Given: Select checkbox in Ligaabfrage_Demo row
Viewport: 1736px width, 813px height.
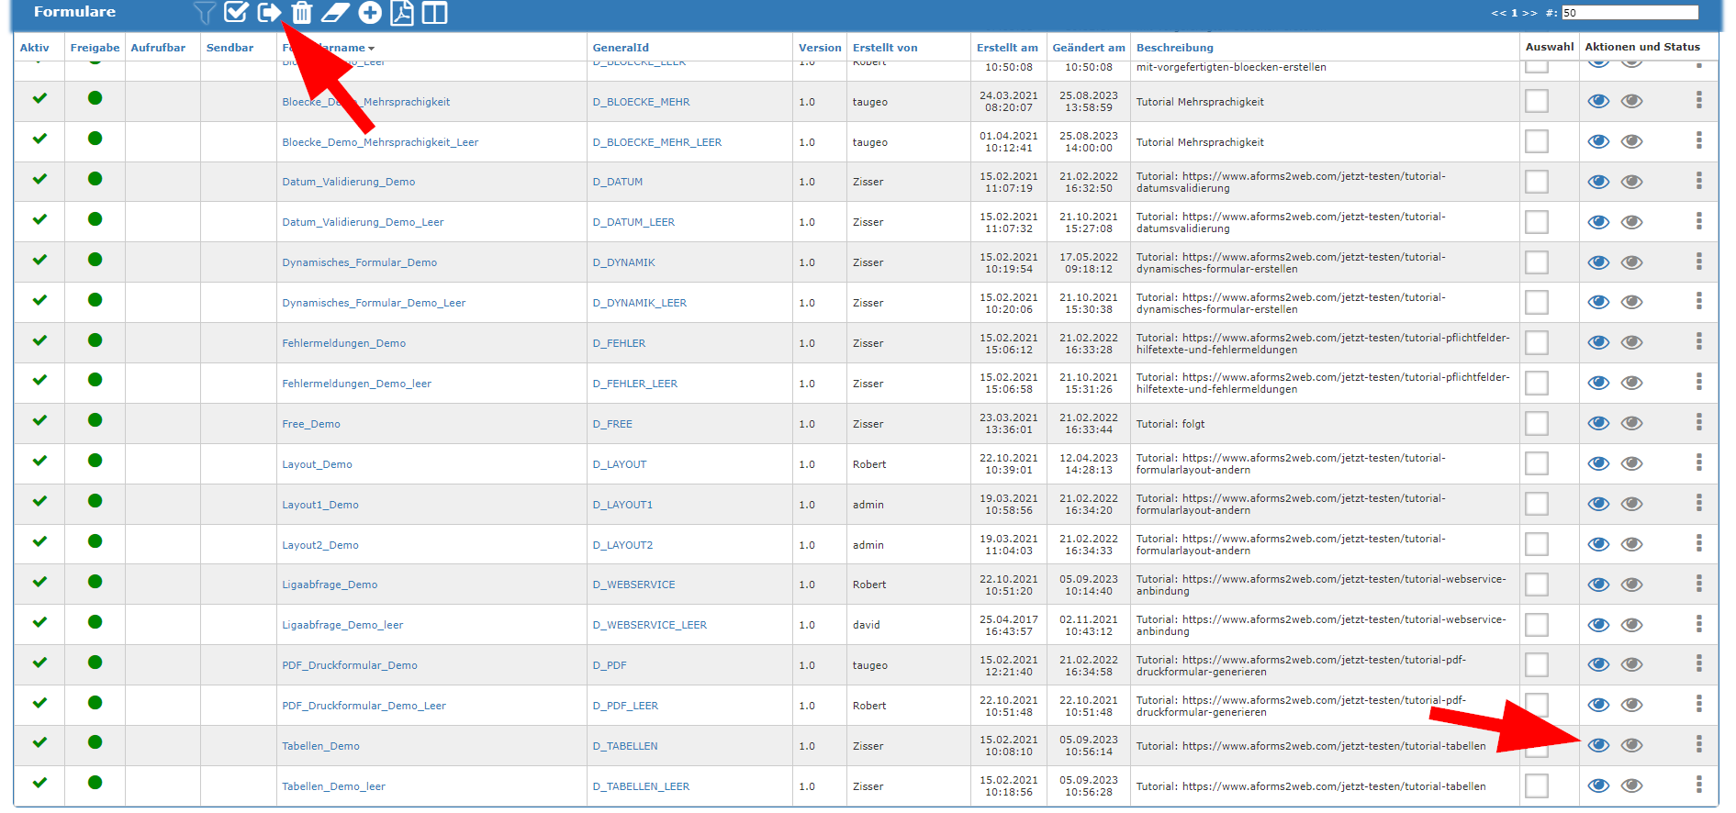Looking at the screenshot, I should coord(1536,585).
